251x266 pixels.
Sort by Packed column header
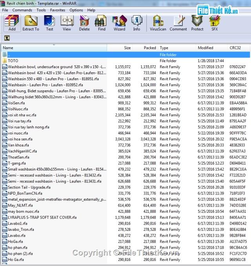[145, 48]
